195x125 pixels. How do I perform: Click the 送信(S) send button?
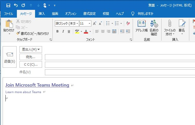(x=10, y=57)
